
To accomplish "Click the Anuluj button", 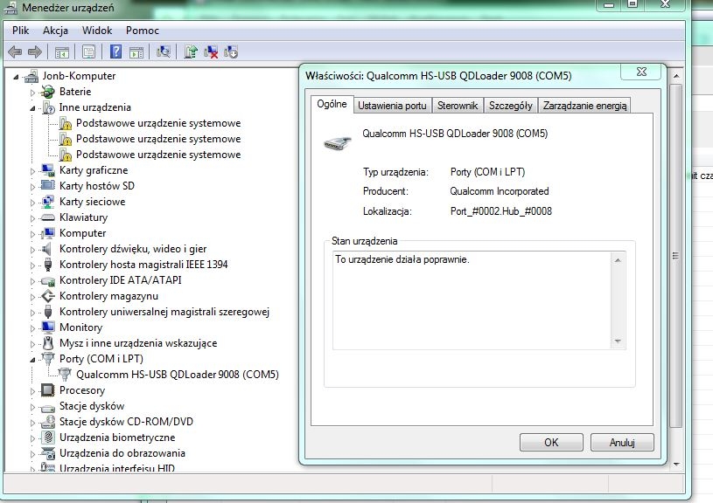I will (x=622, y=442).
